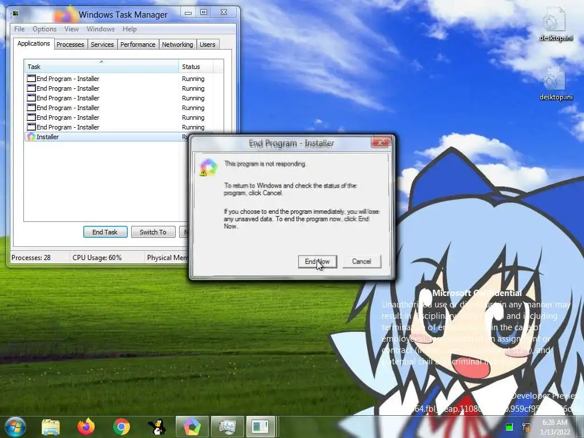Open the File menu in Task Manager

click(19, 29)
